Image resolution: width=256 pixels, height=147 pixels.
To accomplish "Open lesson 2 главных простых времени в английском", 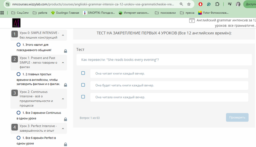I will 38,79.
